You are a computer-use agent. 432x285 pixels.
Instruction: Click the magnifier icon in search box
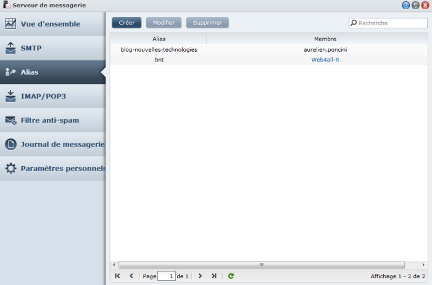(x=354, y=23)
